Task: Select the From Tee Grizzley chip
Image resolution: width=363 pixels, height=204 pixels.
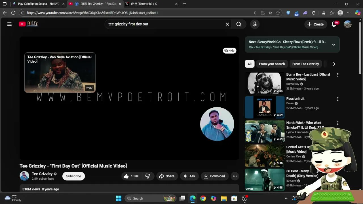Action: 305,64
